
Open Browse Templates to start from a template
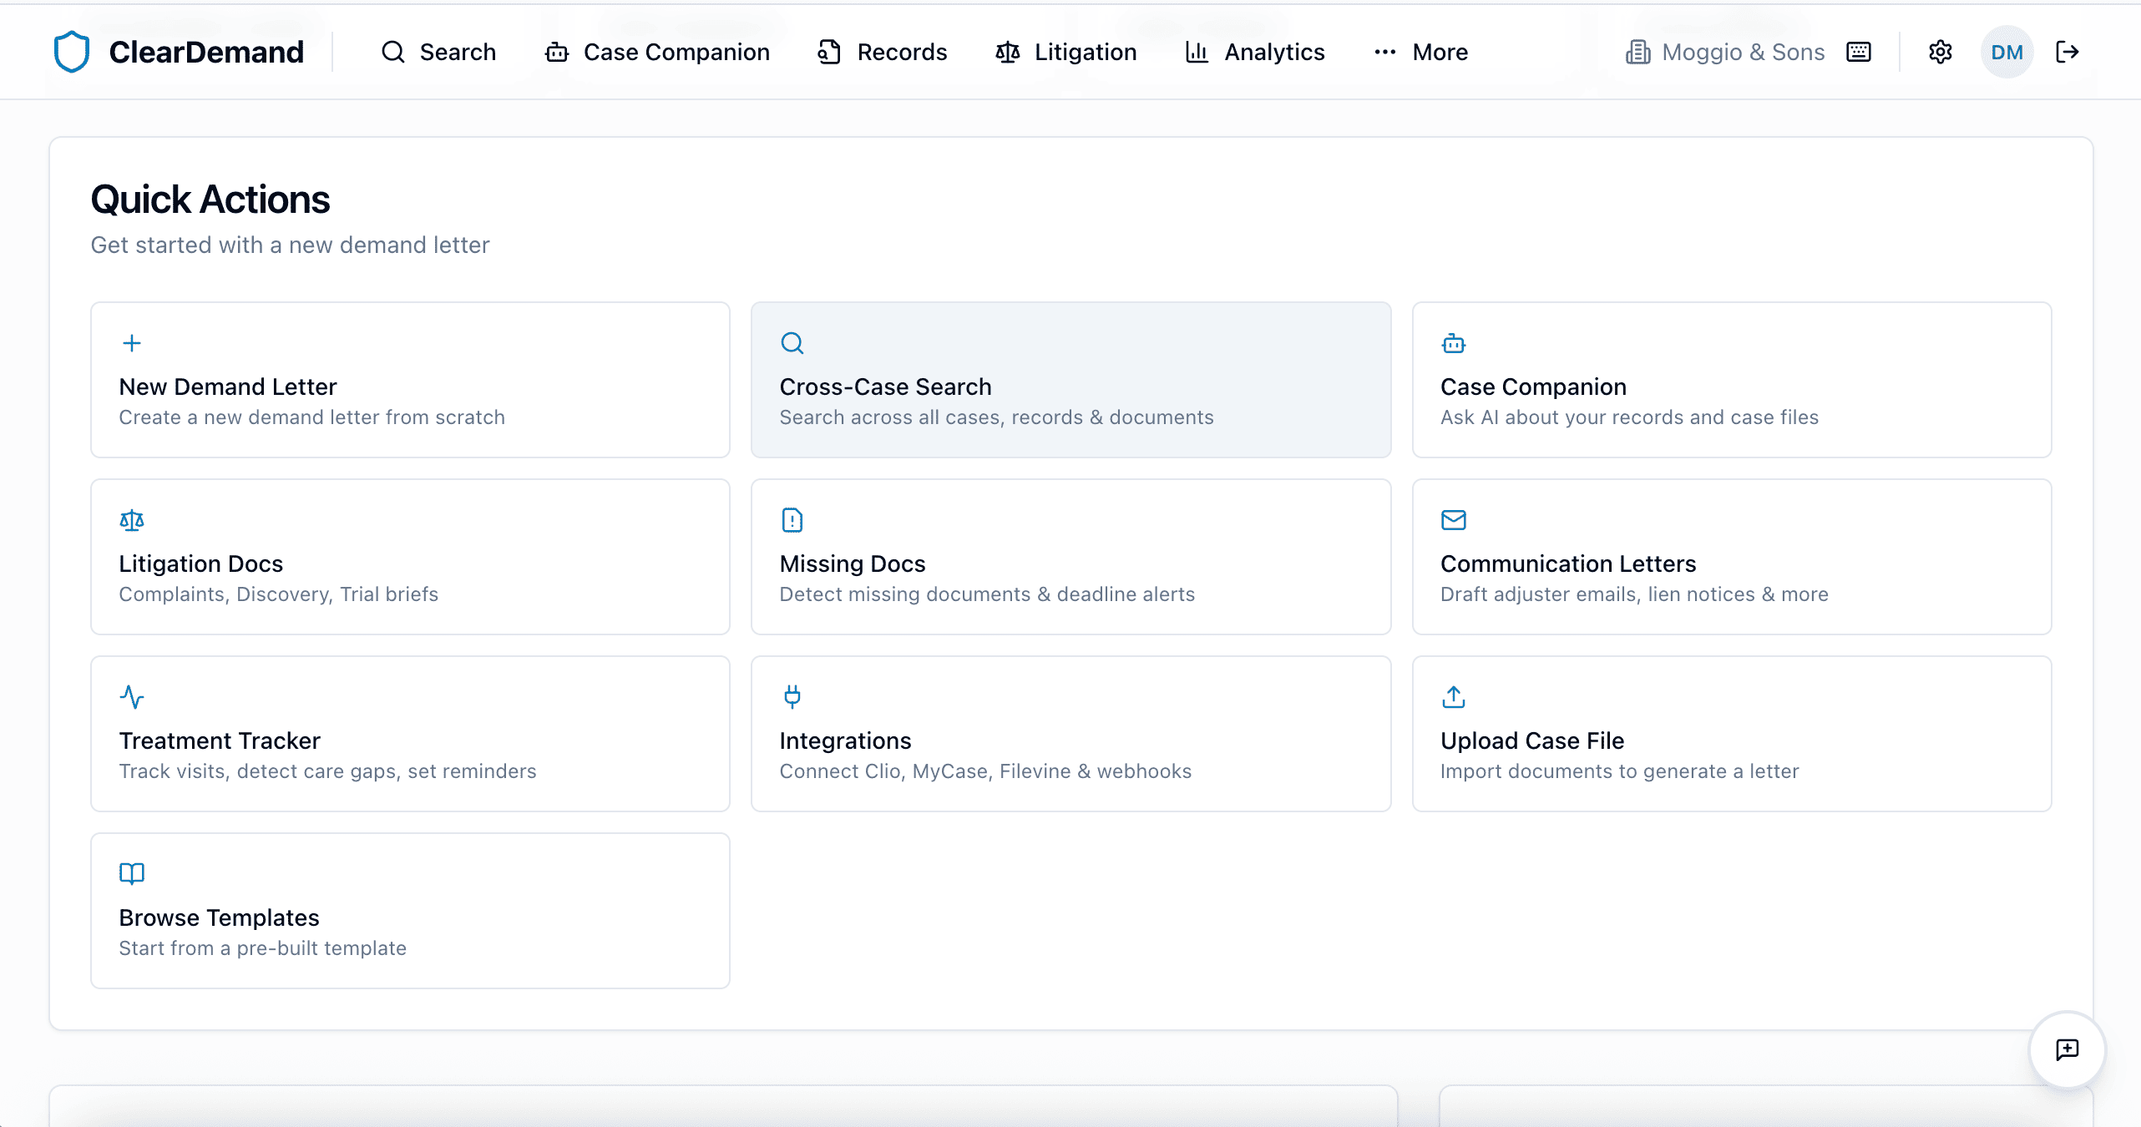point(410,910)
